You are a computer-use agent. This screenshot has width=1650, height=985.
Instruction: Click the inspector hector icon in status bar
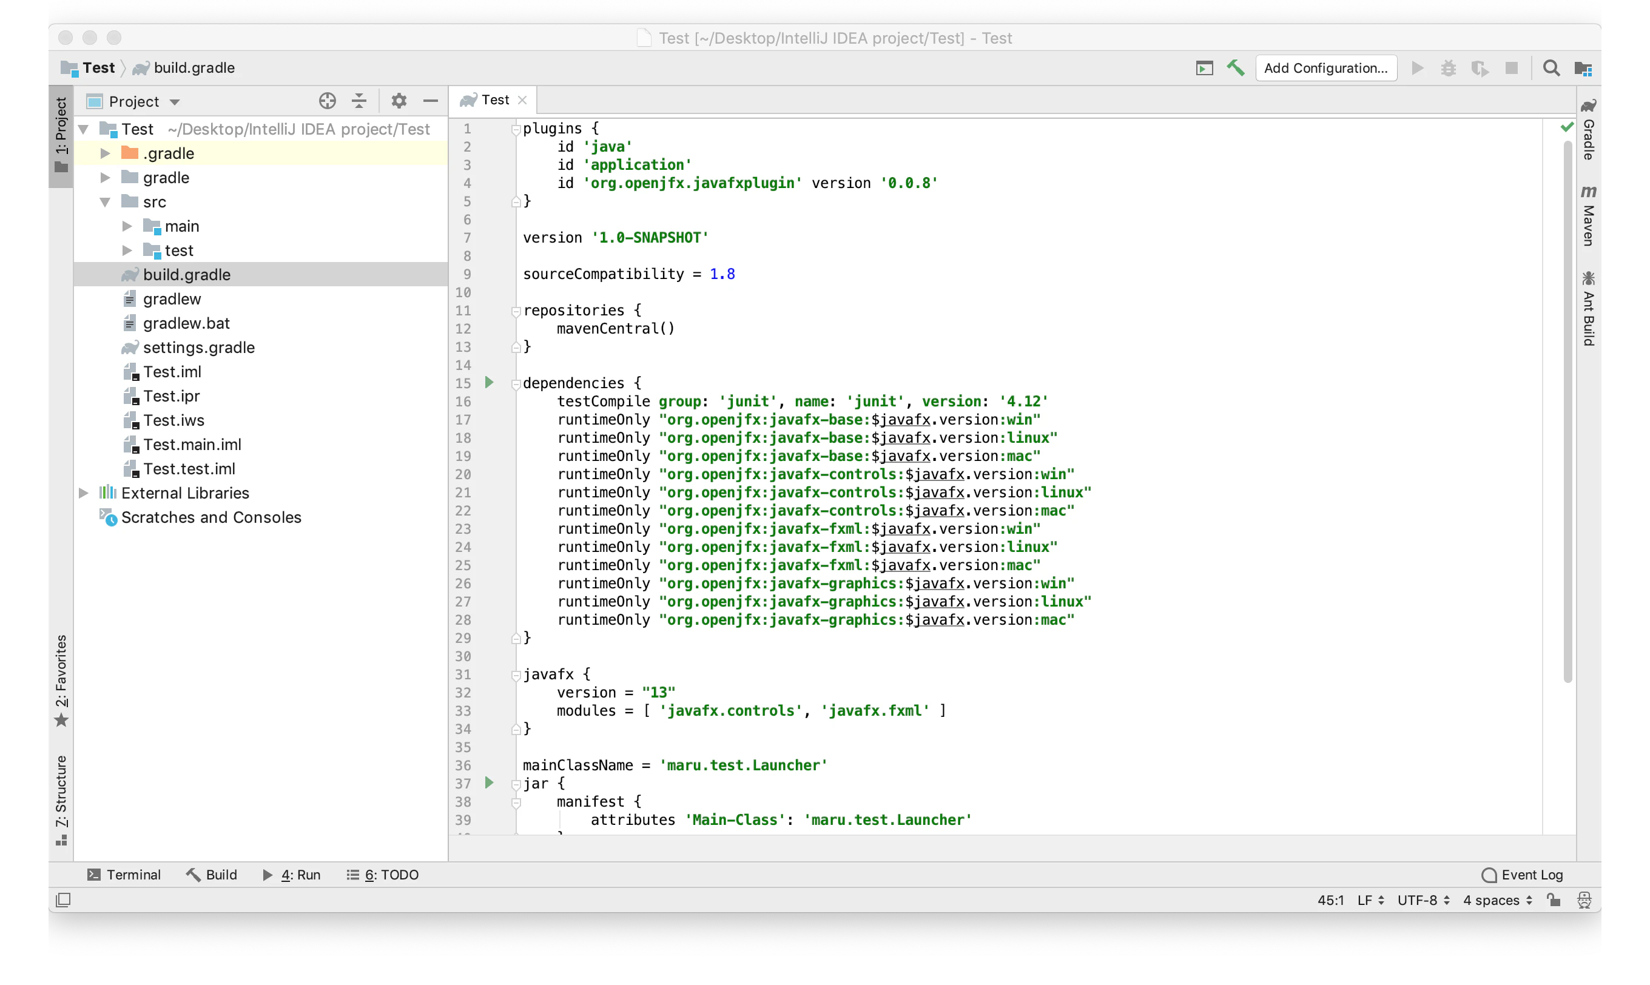point(1584,900)
